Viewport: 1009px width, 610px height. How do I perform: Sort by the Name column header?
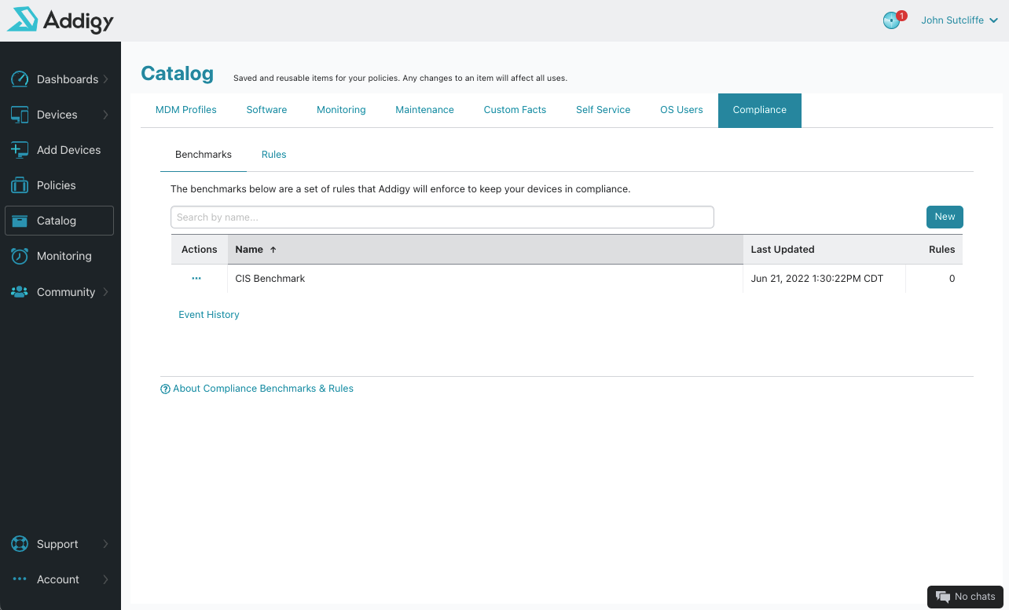coord(485,250)
